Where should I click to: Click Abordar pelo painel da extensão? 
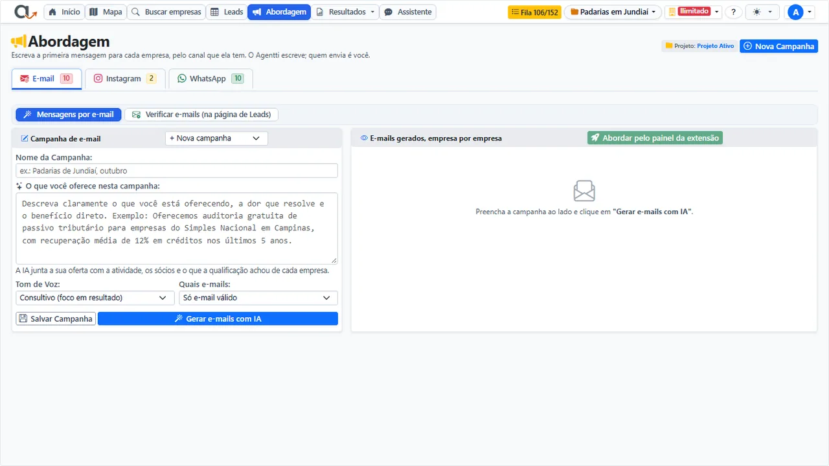[655, 138]
